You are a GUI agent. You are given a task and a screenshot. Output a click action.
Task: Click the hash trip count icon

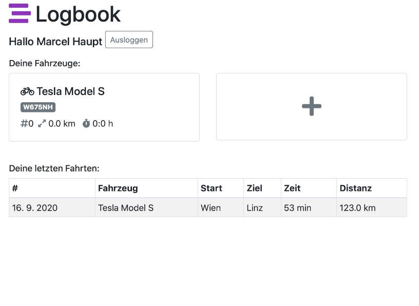point(24,124)
